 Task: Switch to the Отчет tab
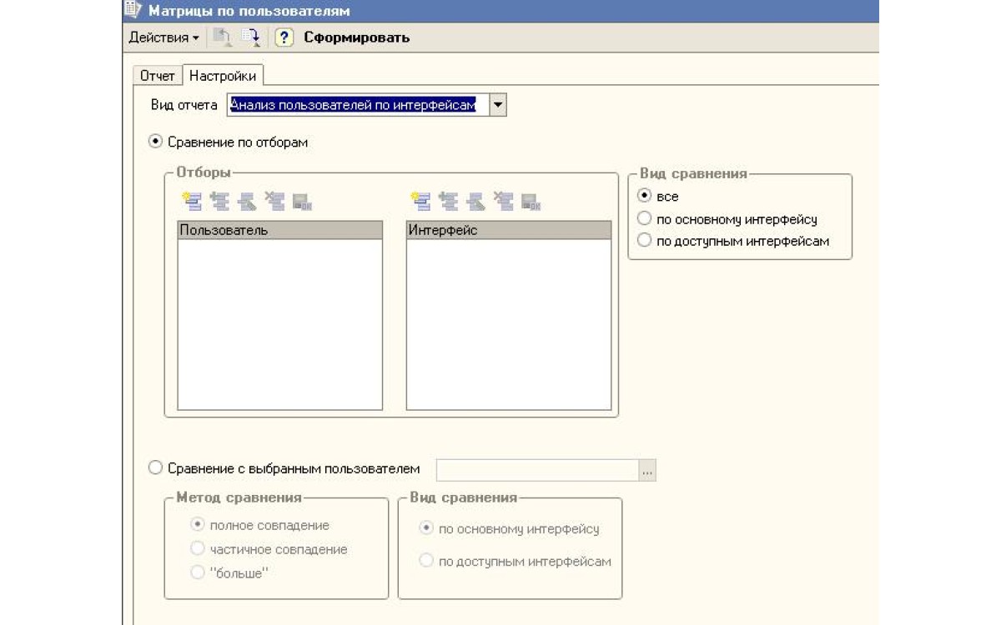point(157,76)
